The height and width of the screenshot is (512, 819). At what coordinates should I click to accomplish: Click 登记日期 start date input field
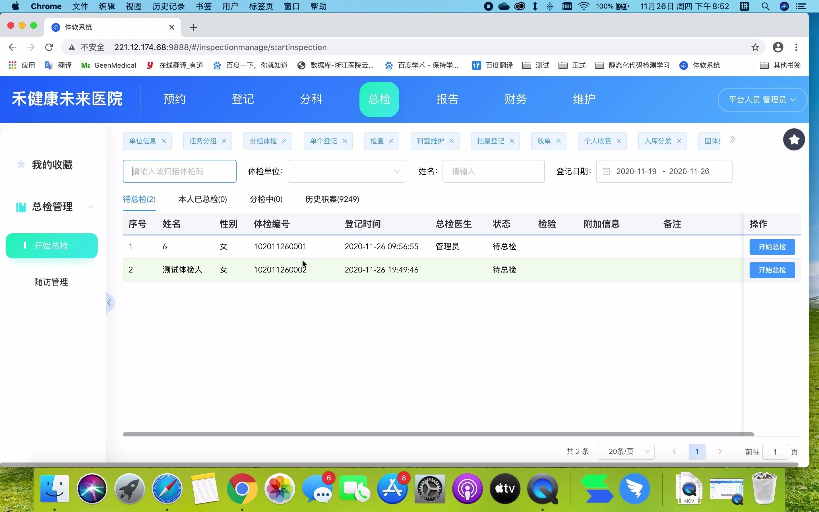click(637, 171)
